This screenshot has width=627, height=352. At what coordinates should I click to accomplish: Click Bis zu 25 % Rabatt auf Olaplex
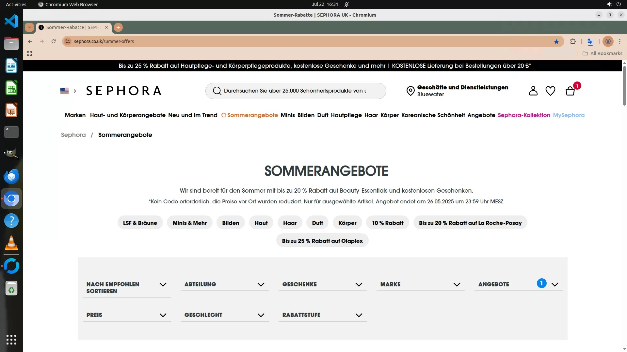tap(322, 241)
